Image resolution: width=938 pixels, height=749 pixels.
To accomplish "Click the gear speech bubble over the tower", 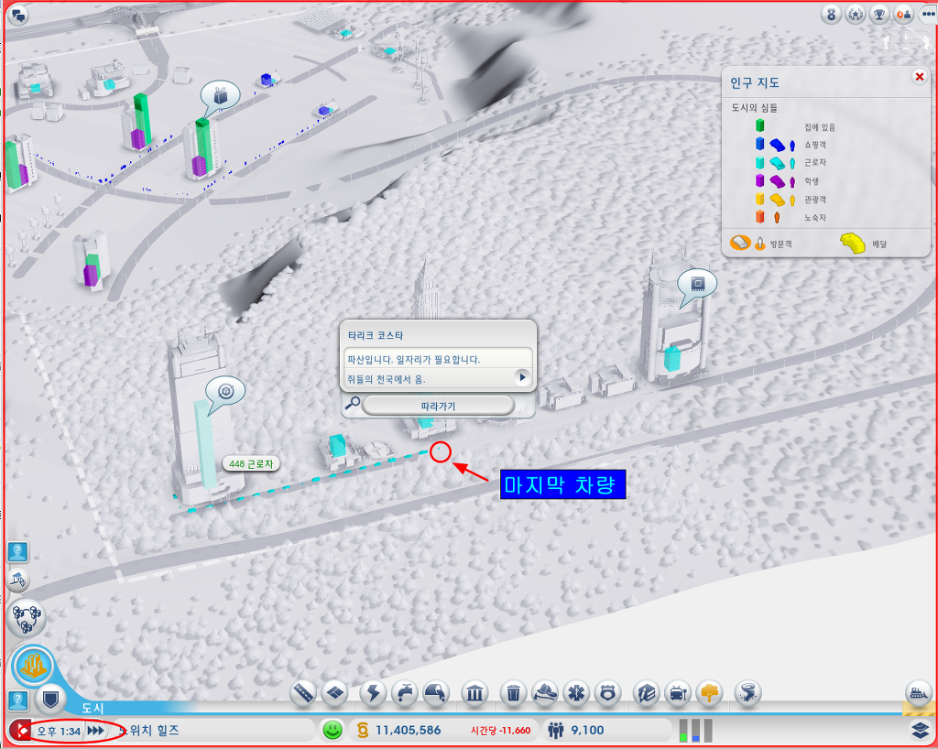I will tap(225, 394).
